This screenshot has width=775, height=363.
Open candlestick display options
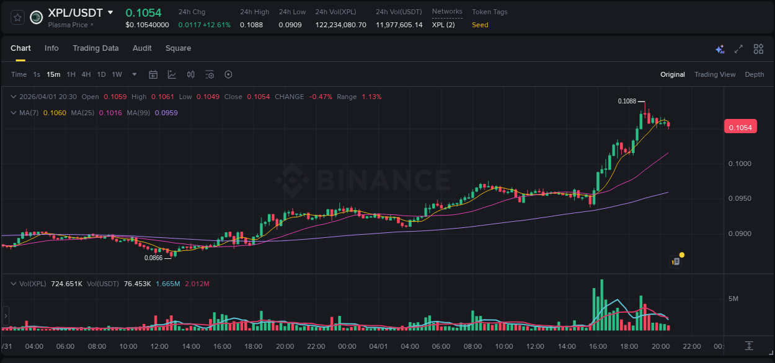coord(190,74)
